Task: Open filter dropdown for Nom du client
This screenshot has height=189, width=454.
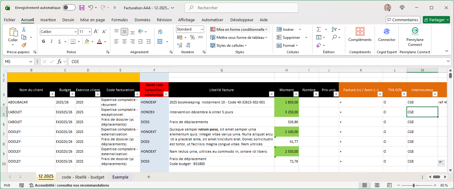Action: (x=52, y=94)
